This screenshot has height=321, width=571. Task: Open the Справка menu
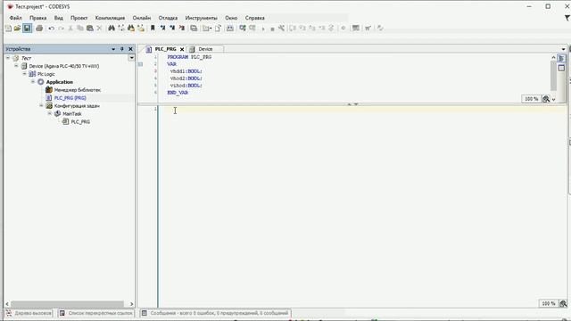point(255,18)
